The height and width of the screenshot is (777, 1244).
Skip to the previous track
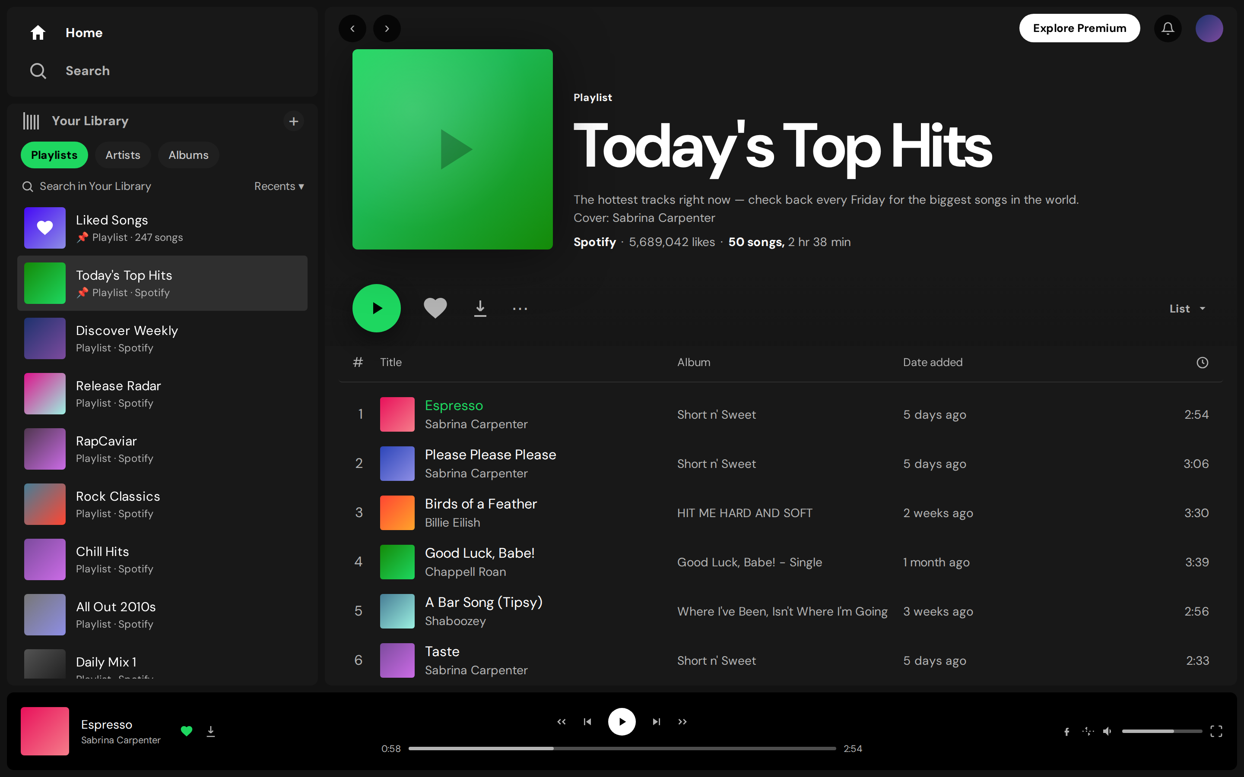coord(587,721)
